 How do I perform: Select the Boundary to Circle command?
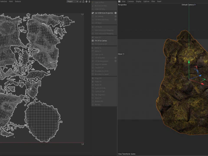click(101, 71)
